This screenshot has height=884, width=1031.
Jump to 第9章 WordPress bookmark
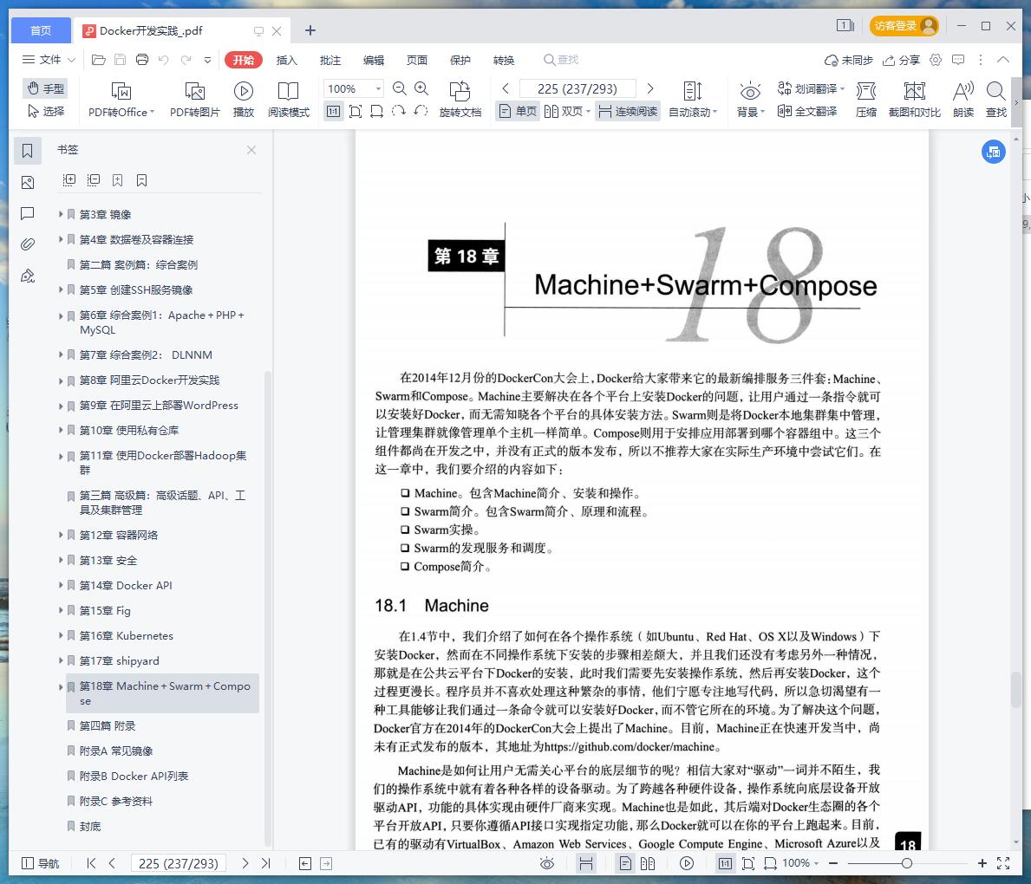pyautogui.click(x=159, y=405)
